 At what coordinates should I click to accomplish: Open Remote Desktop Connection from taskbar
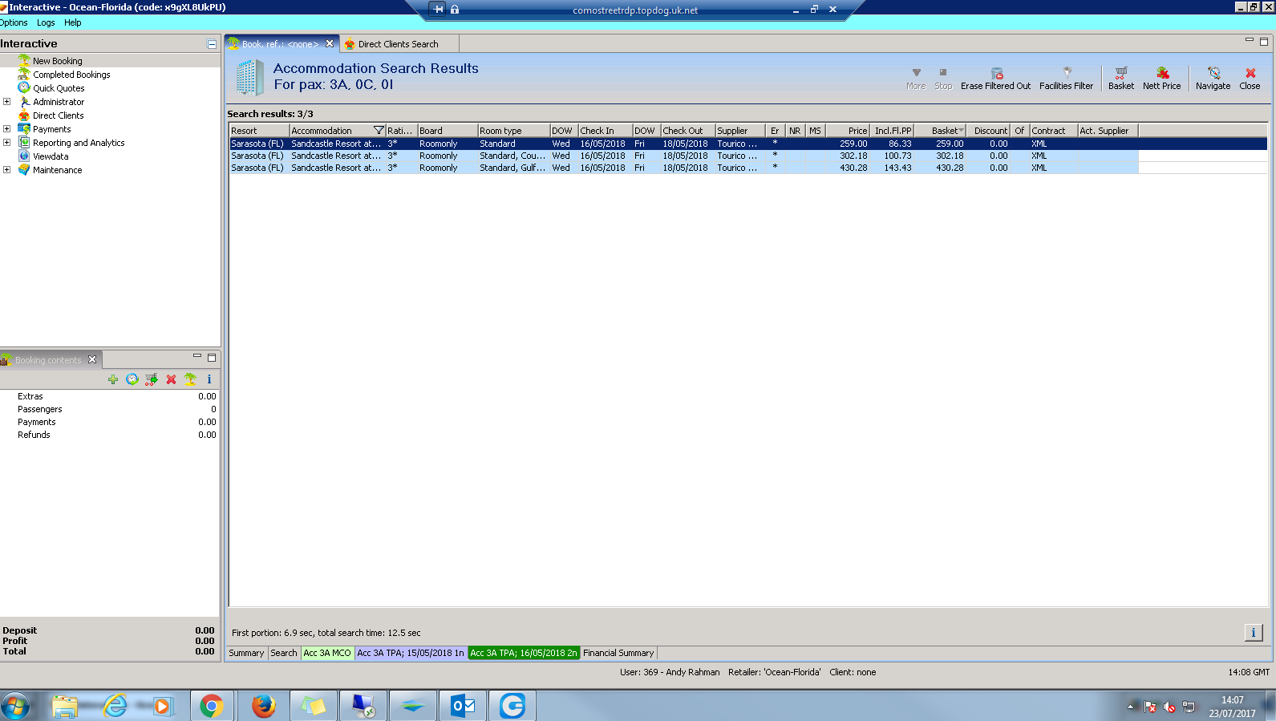click(363, 706)
